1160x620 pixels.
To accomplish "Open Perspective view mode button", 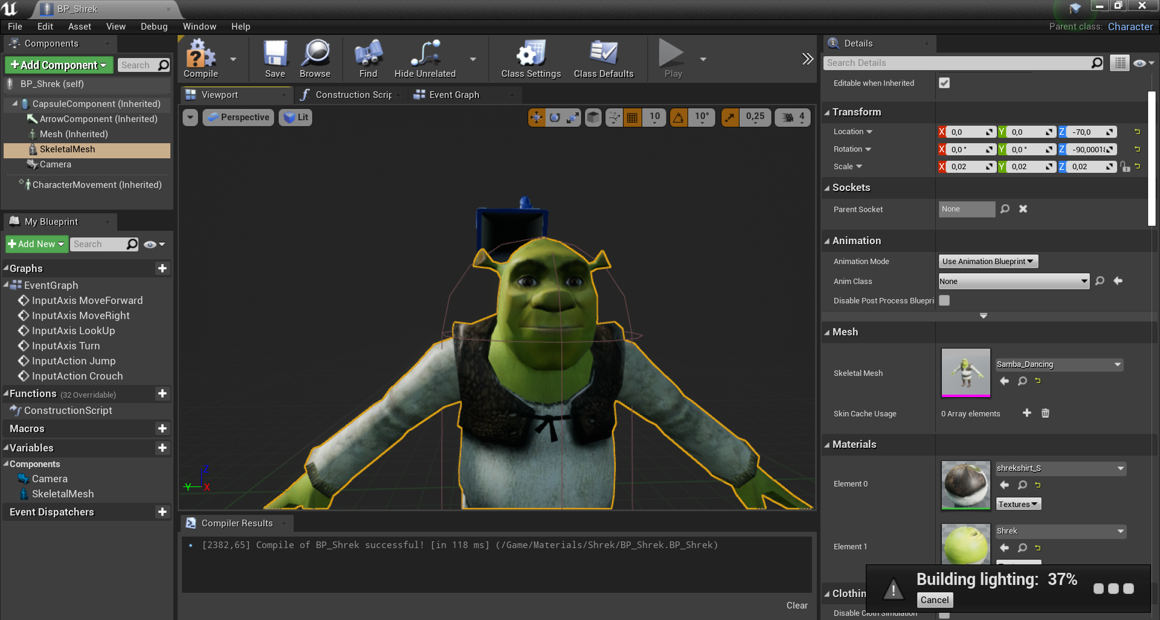I will (238, 117).
